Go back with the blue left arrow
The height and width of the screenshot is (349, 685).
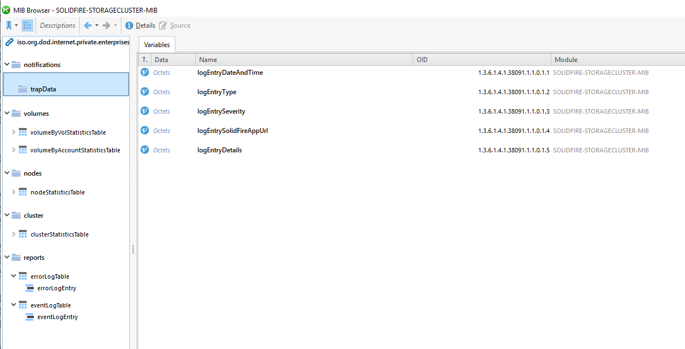(88, 25)
